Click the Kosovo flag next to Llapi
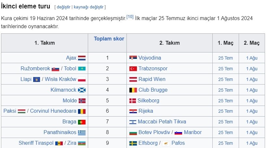 (x=37, y=79)
